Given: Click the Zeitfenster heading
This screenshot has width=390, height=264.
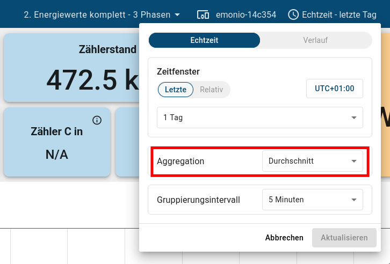Looking at the screenshot, I should pyautogui.click(x=178, y=71).
